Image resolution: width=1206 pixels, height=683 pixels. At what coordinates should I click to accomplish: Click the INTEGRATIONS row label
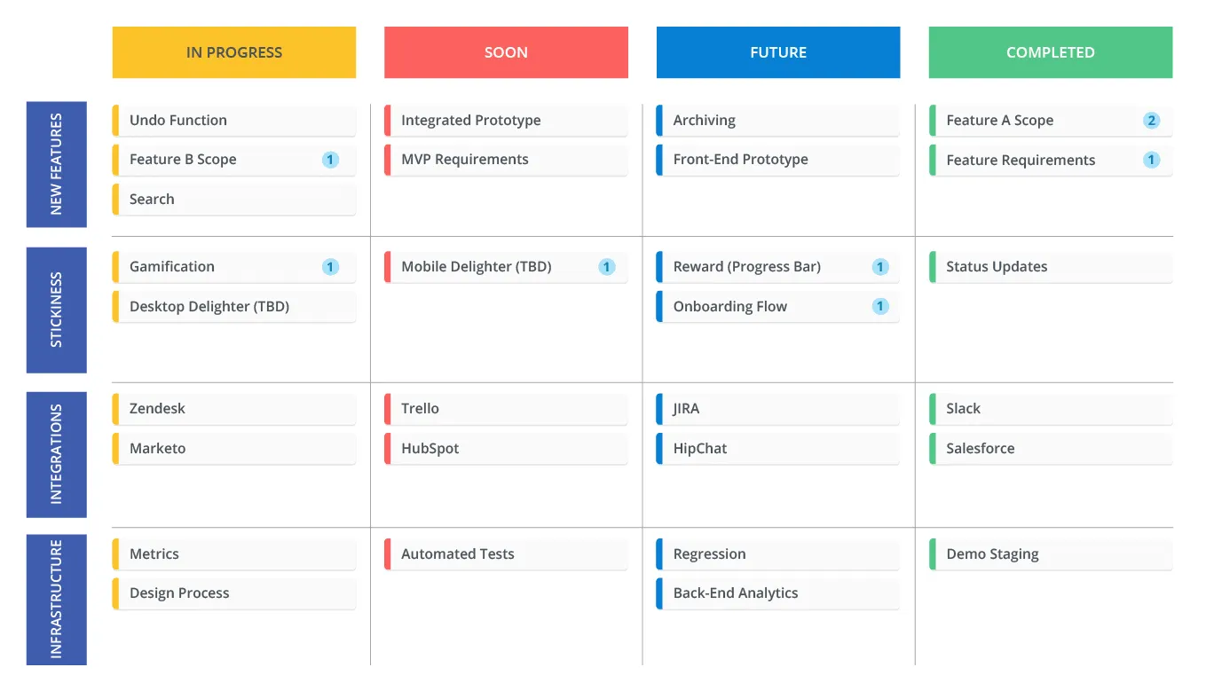(x=57, y=454)
